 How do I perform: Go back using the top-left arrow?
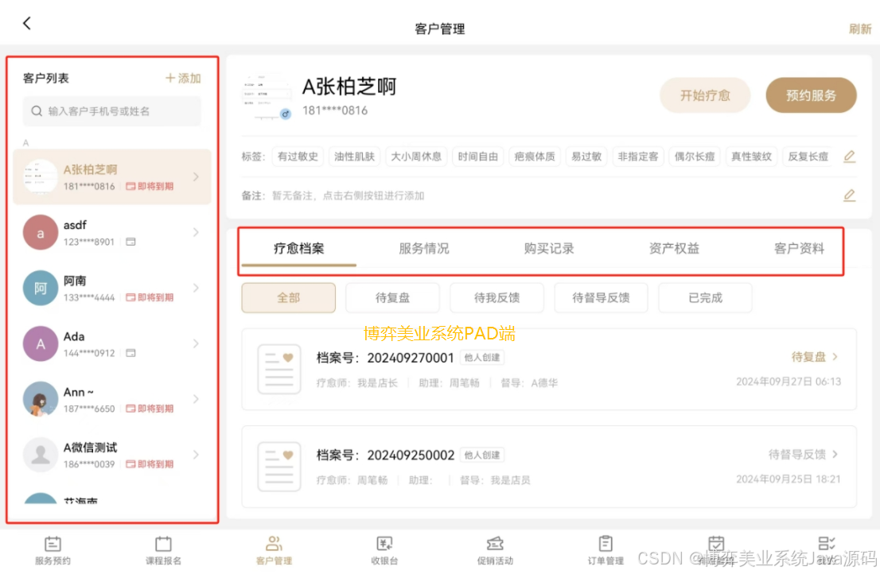point(26,24)
